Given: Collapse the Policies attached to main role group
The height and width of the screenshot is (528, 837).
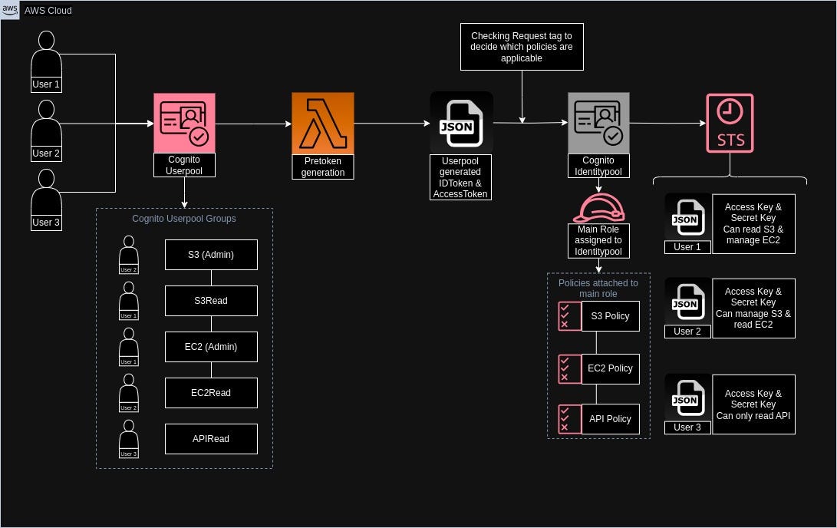Looking at the screenshot, I should click(598, 289).
